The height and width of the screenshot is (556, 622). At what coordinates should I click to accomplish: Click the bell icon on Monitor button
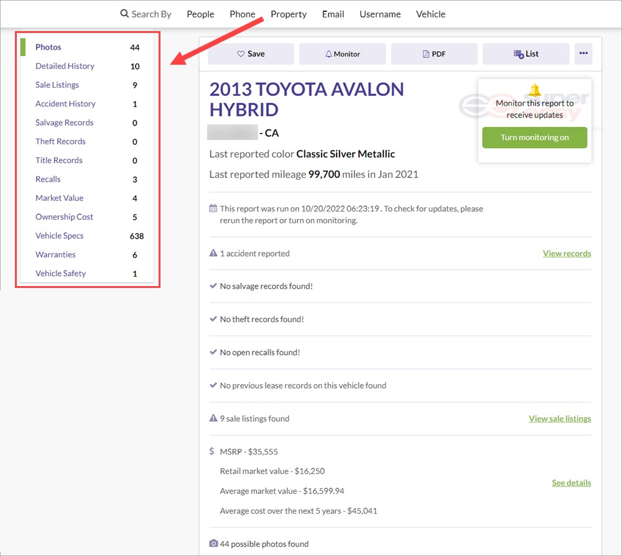(328, 54)
